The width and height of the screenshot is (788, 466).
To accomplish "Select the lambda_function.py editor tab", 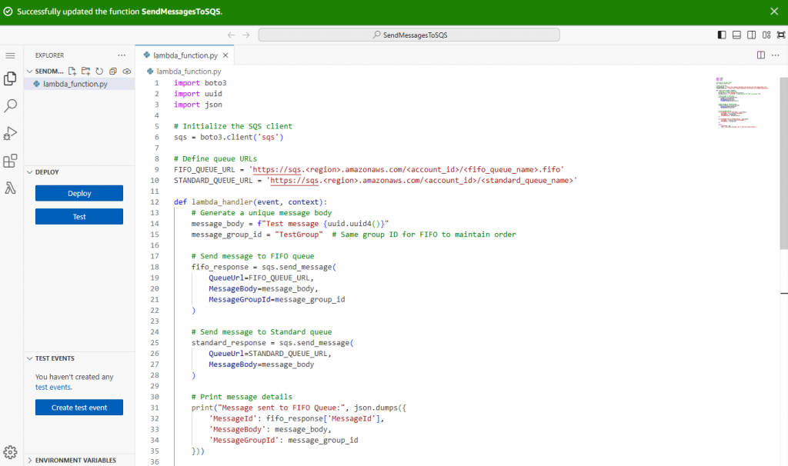I will point(185,55).
